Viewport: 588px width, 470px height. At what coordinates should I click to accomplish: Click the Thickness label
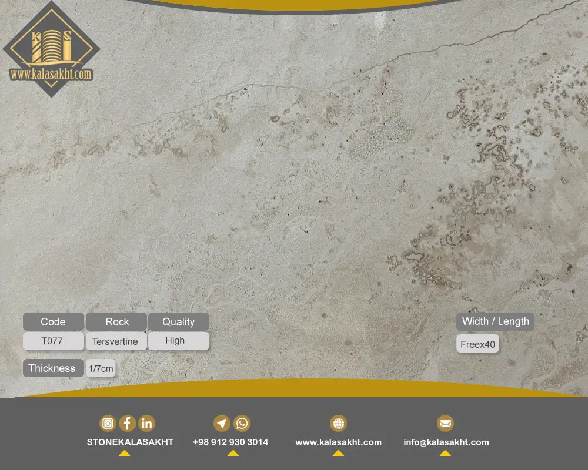[54, 368]
